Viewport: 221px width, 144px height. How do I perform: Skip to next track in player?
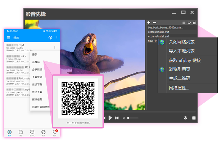click(117, 118)
